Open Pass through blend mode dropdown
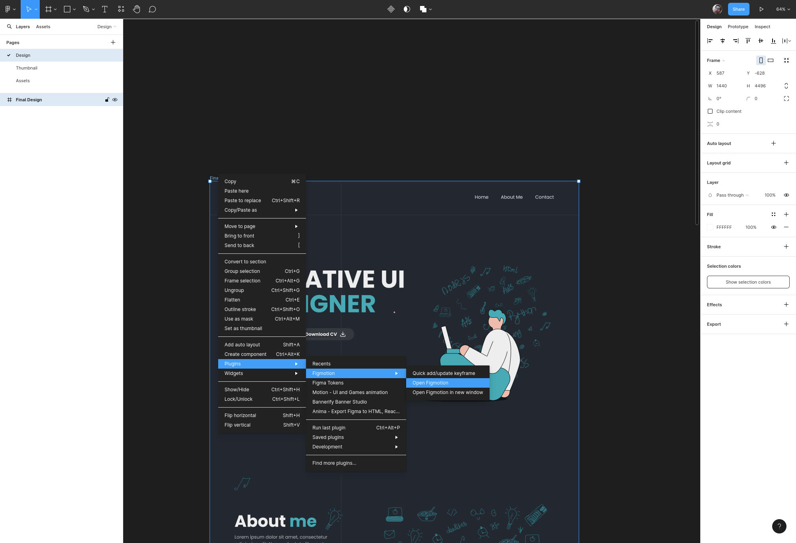 tap(732, 195)
